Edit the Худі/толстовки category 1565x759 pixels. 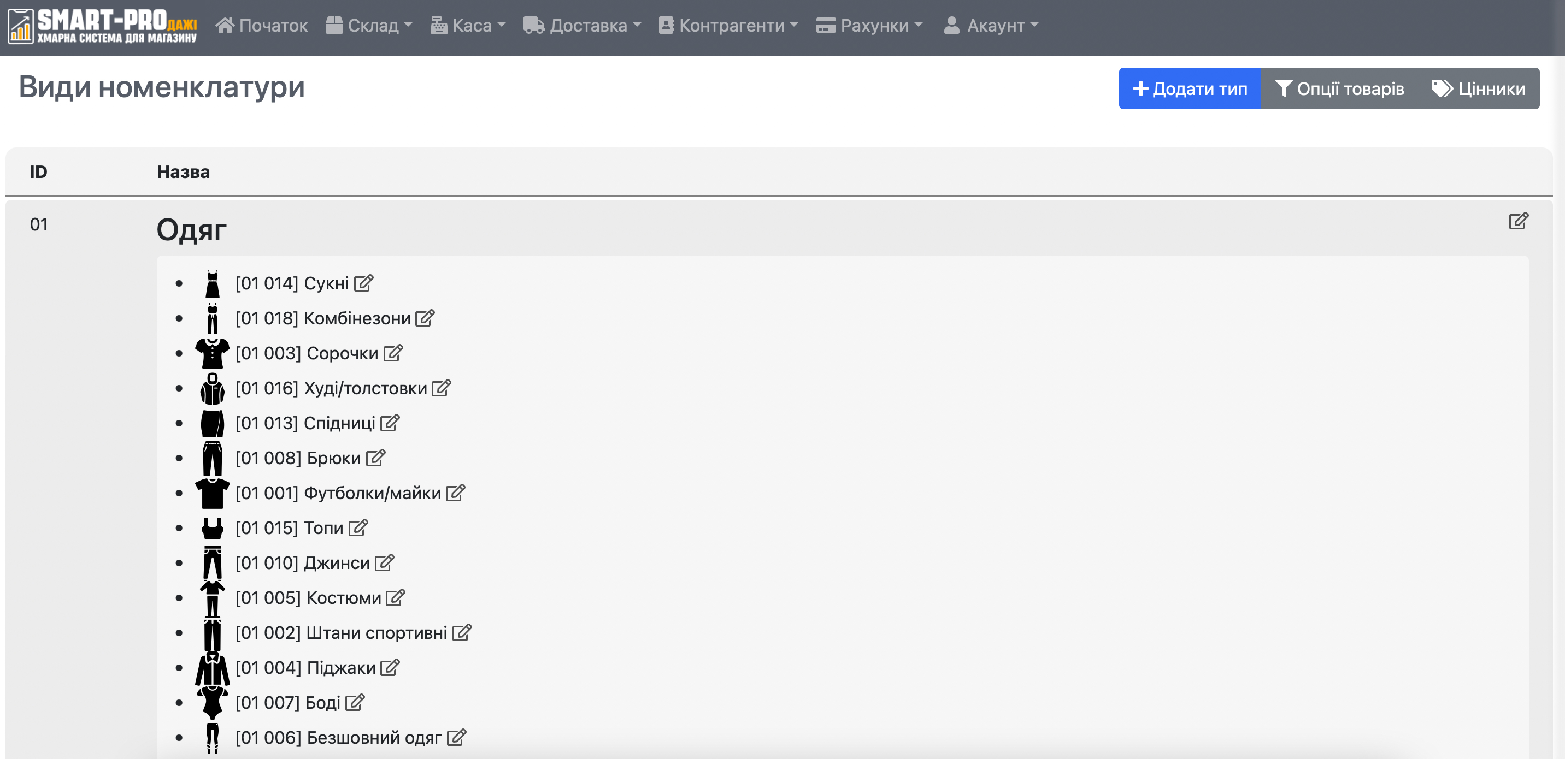tap(441, 387)
